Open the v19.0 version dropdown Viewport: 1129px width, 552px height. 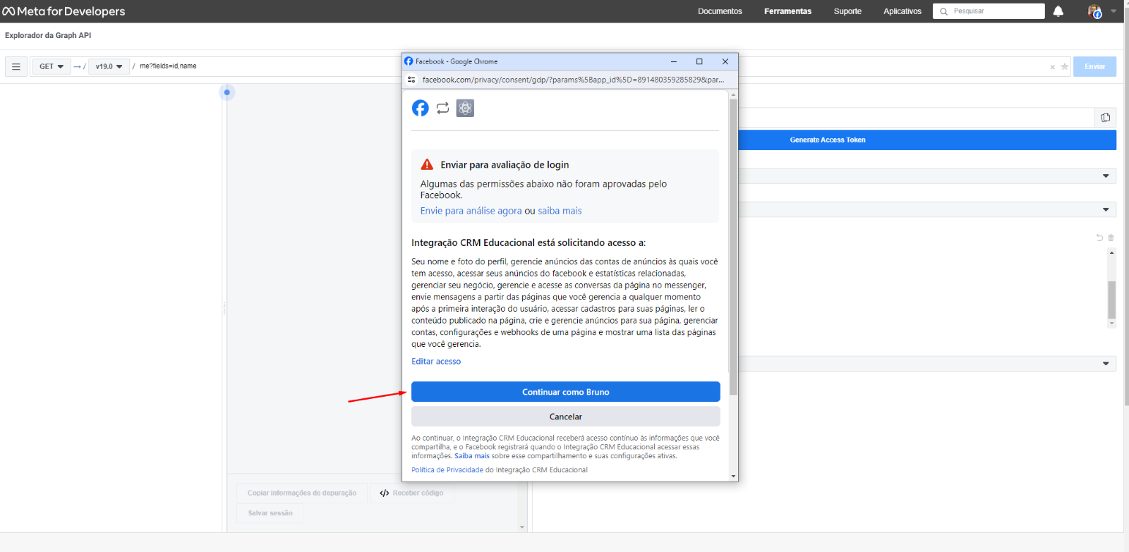[109, 66]
